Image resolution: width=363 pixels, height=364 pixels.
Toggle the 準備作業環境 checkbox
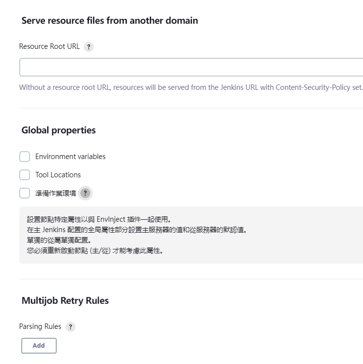(x=25, y=193)
